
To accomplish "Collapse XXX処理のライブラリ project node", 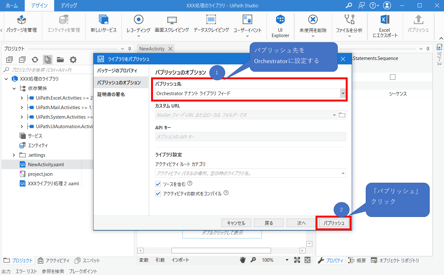I will point(6,79).
